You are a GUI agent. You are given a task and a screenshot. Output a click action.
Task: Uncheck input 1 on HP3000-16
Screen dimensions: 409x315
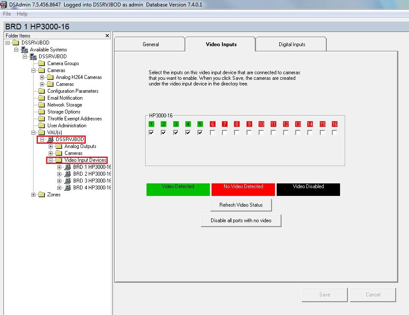tap(151, 132)
